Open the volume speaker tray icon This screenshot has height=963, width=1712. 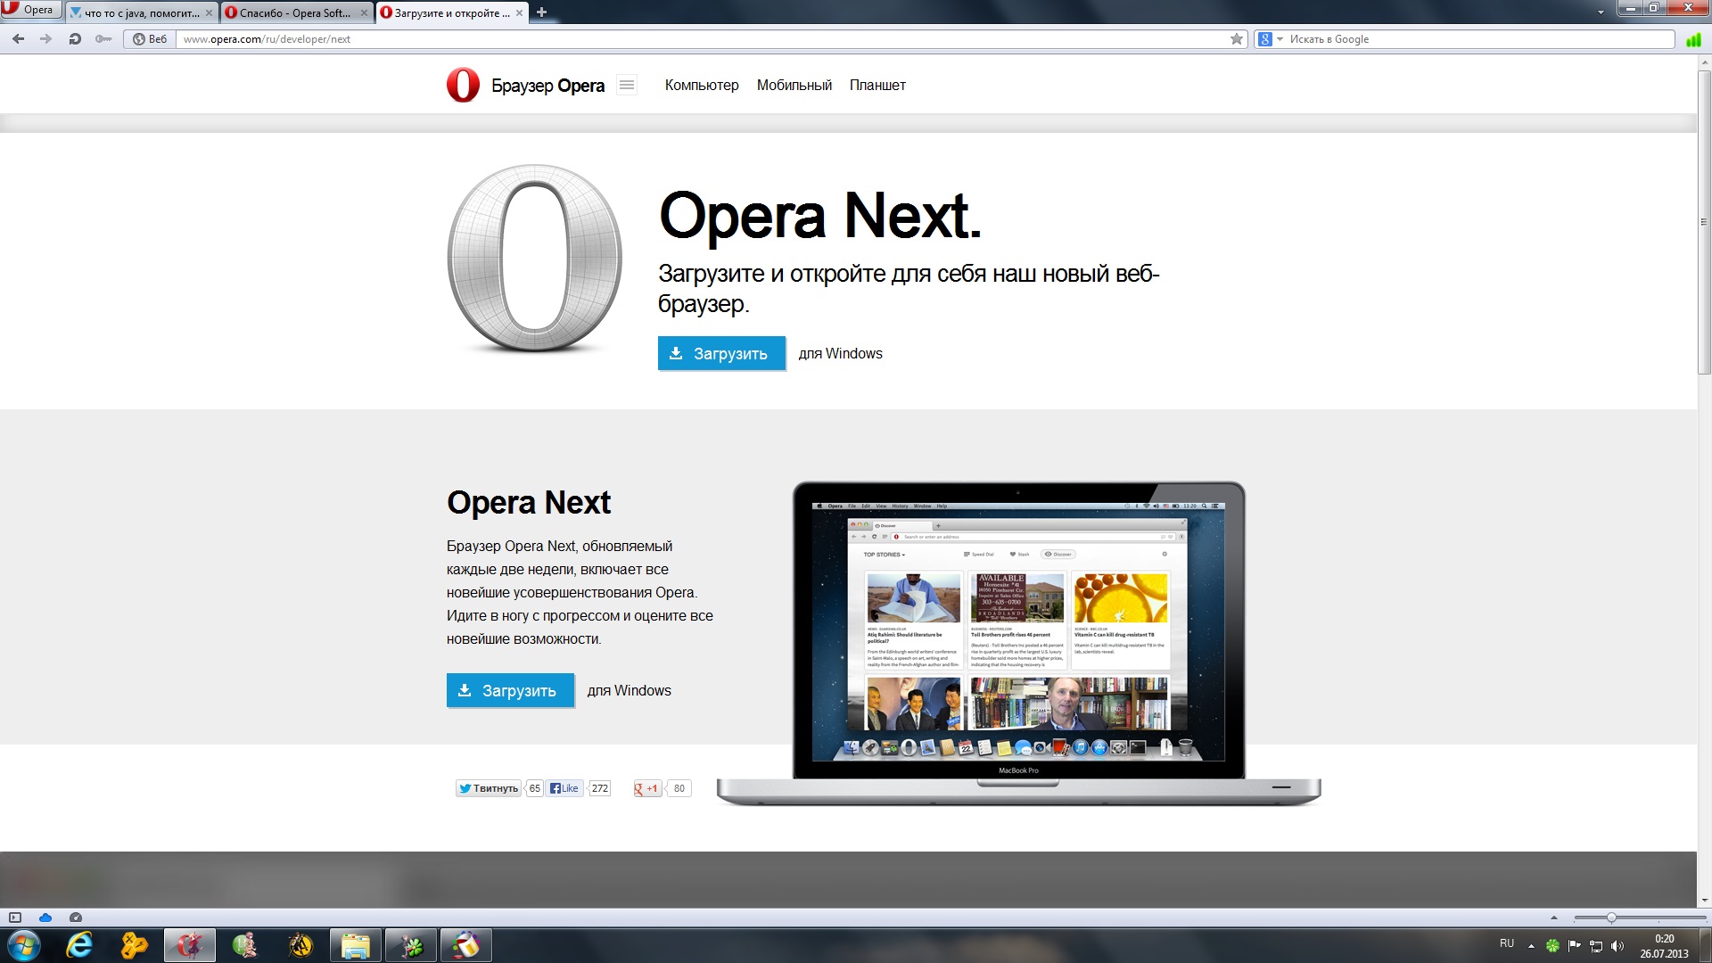coord(1617,946)
